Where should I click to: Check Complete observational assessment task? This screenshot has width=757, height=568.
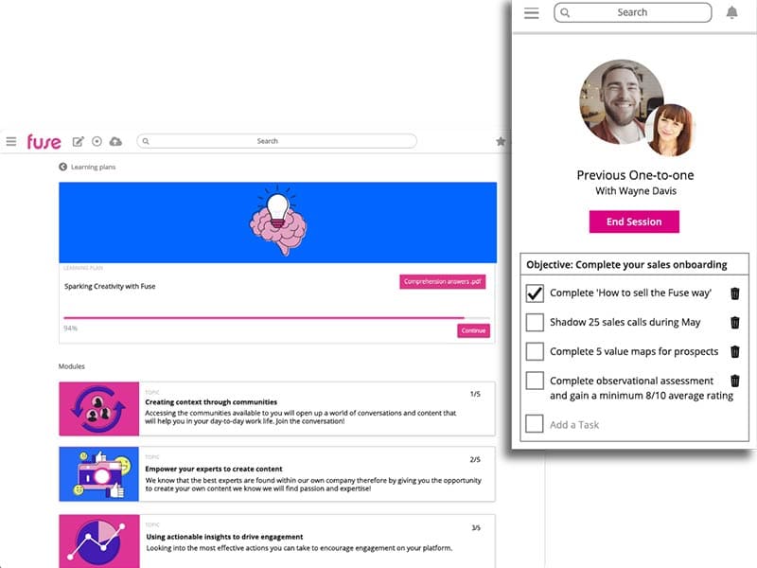click(535, 381)
